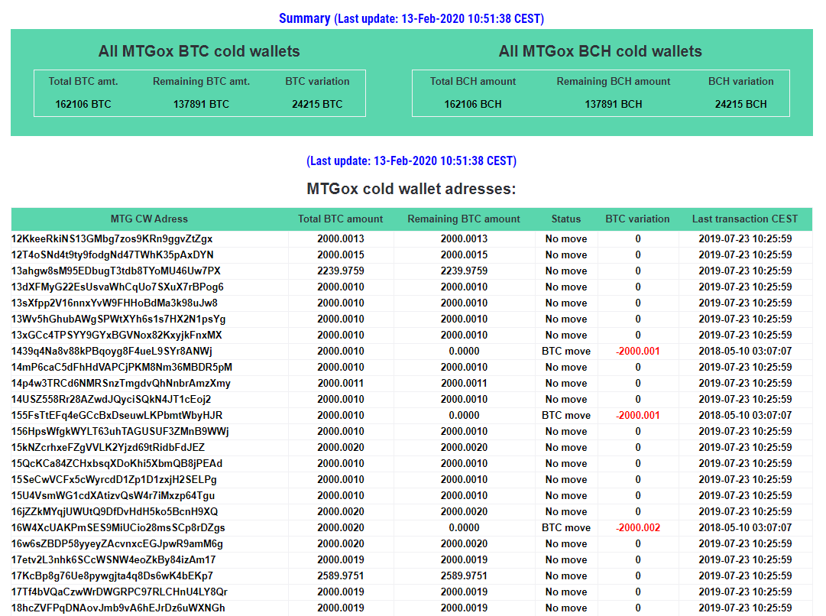826x616 pixels.
Task: Click total amount 2000.0015
Action: 340,255
